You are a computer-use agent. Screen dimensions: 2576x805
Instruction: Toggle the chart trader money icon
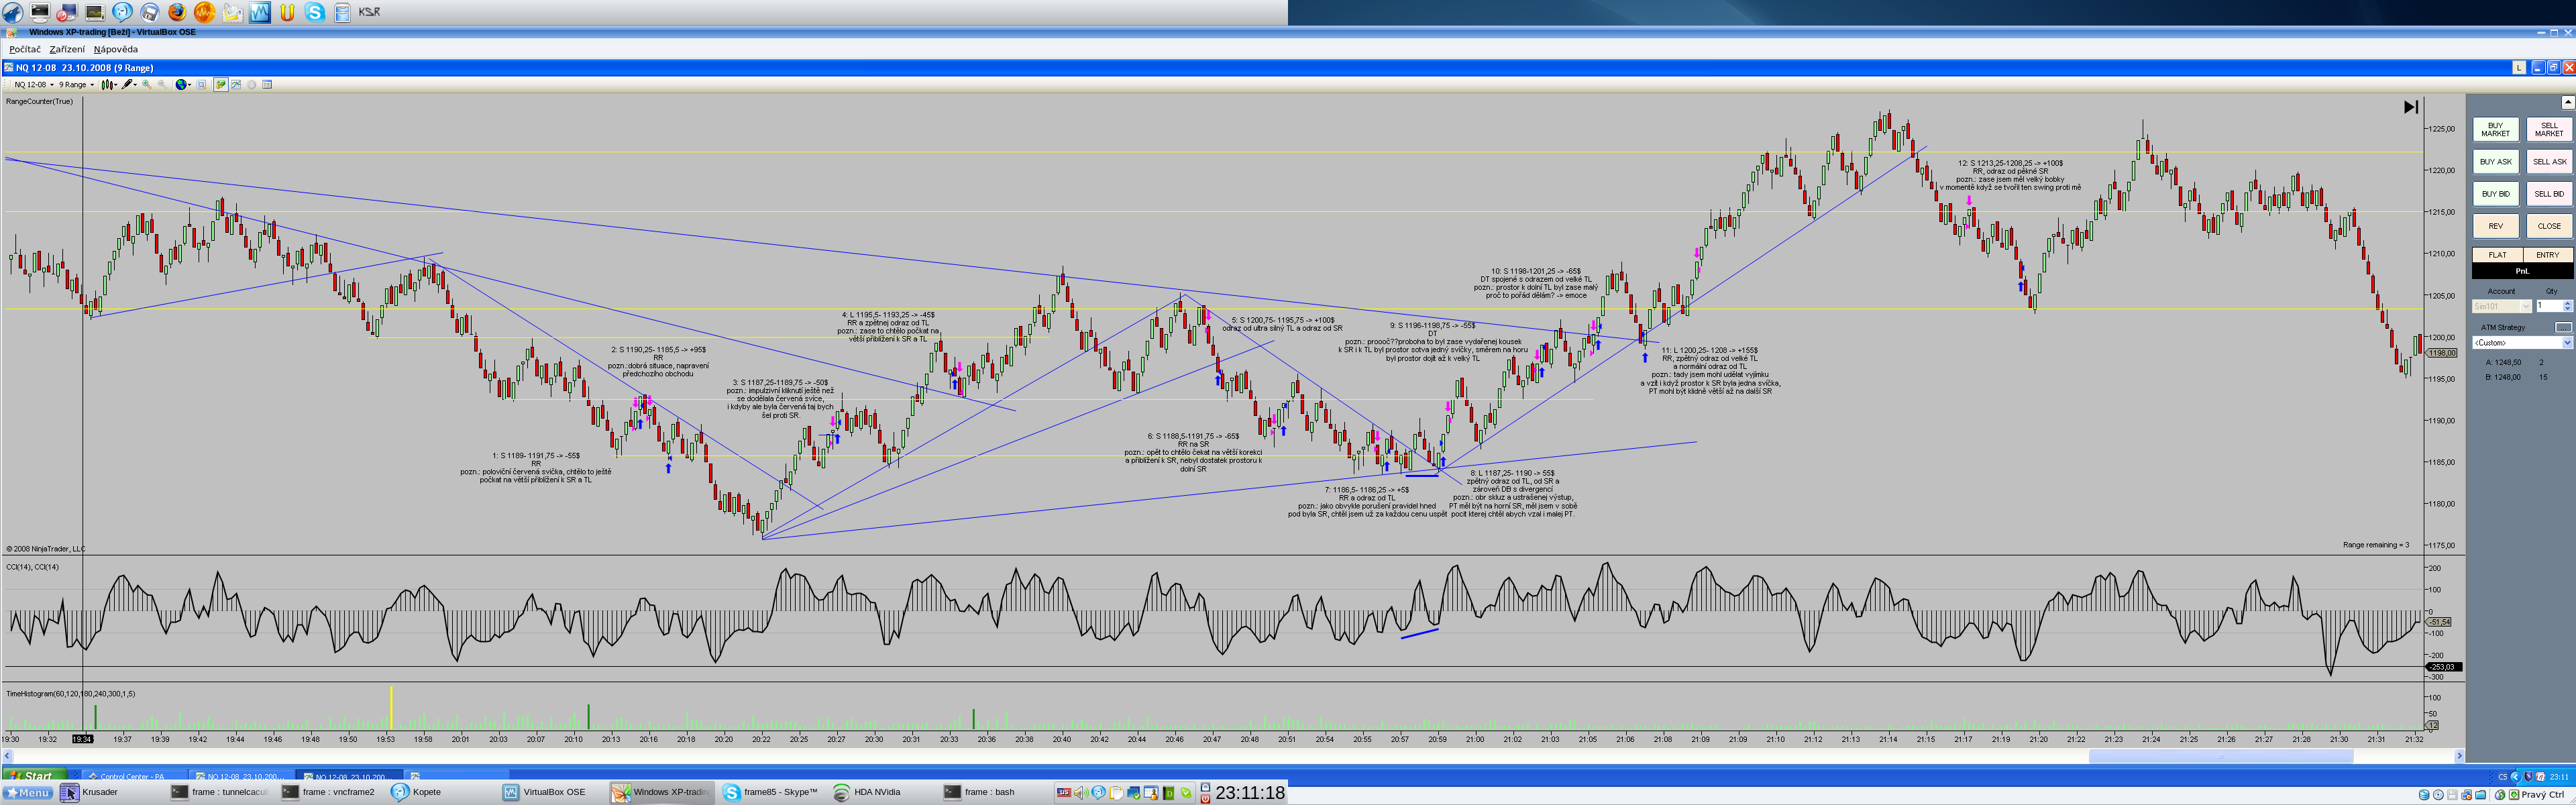point(221,85)
